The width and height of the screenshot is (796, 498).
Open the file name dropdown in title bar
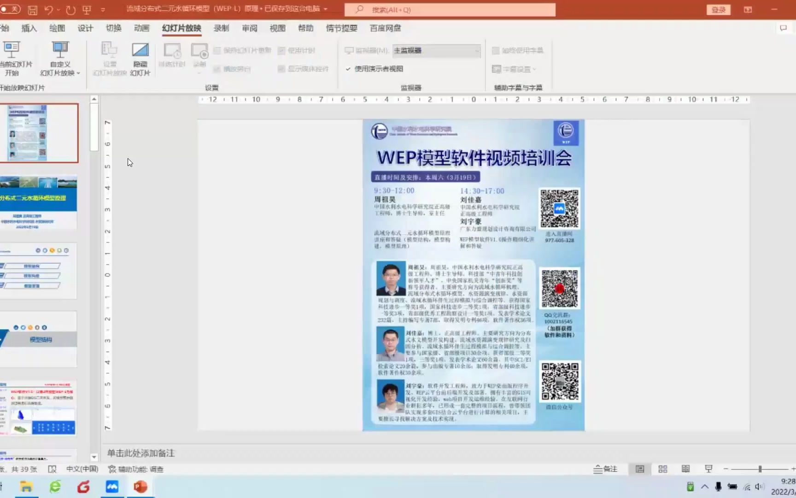326,9
